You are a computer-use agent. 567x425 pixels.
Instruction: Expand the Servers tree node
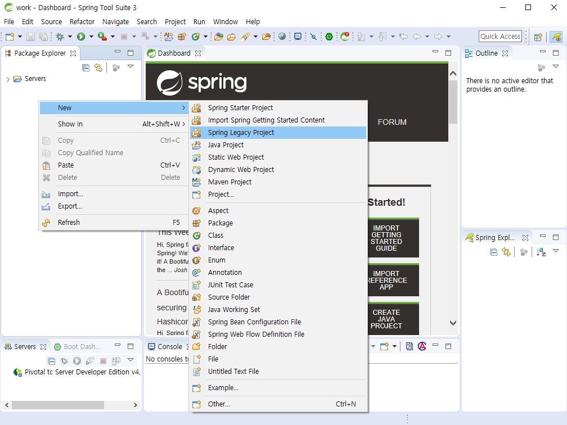(x=8, y=79)
